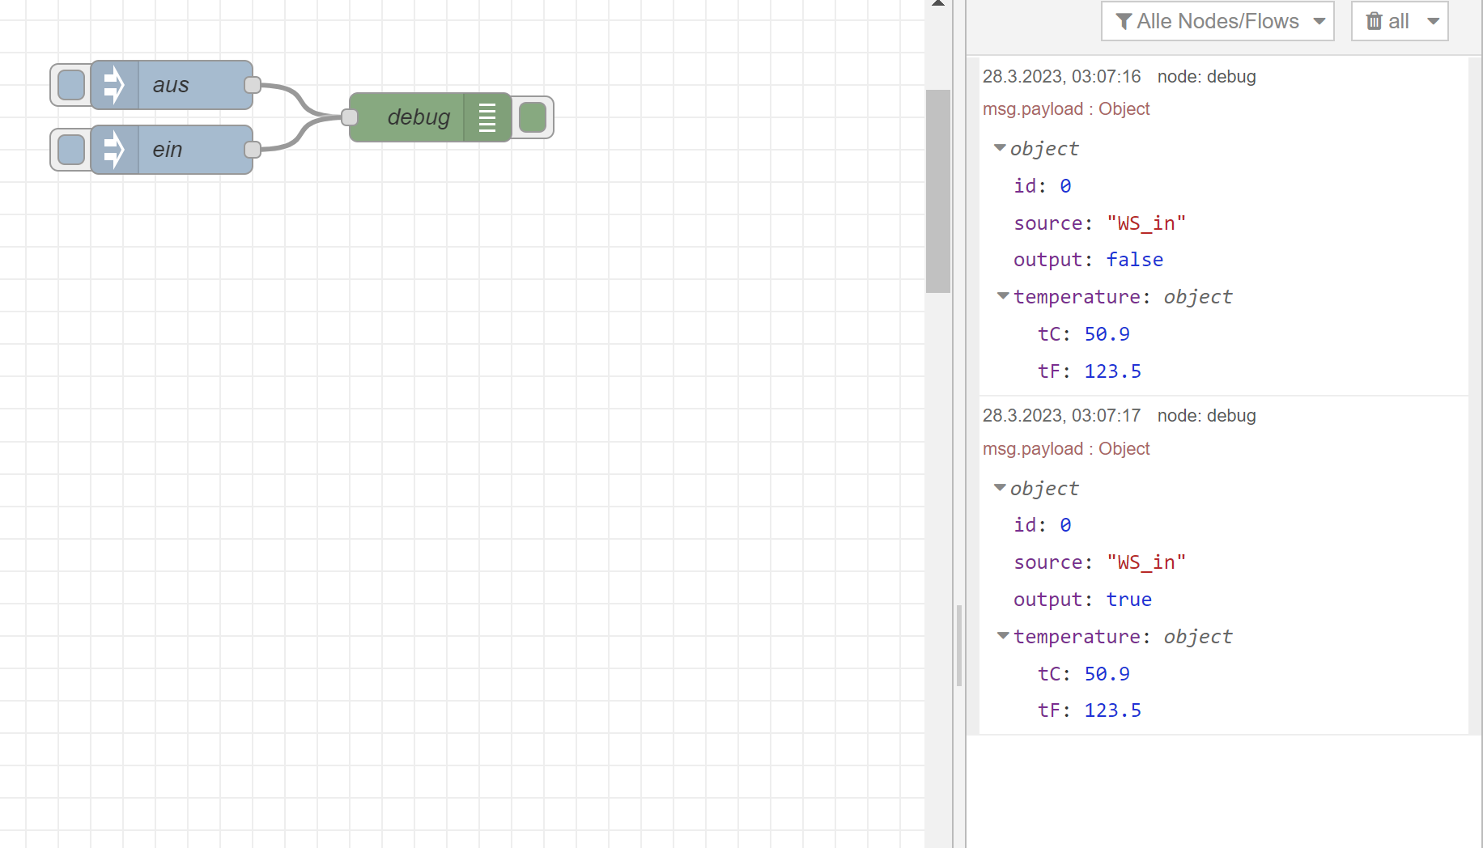The height and width of the screenshot is (848, 1483).
Task: Click the arrow icon on 'ein' node
Action: [x=114, y=150]
